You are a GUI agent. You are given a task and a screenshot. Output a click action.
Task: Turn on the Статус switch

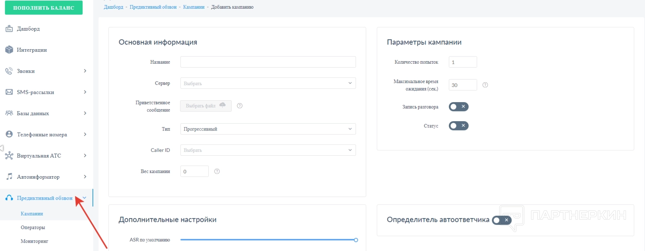(x=458, y=126)
